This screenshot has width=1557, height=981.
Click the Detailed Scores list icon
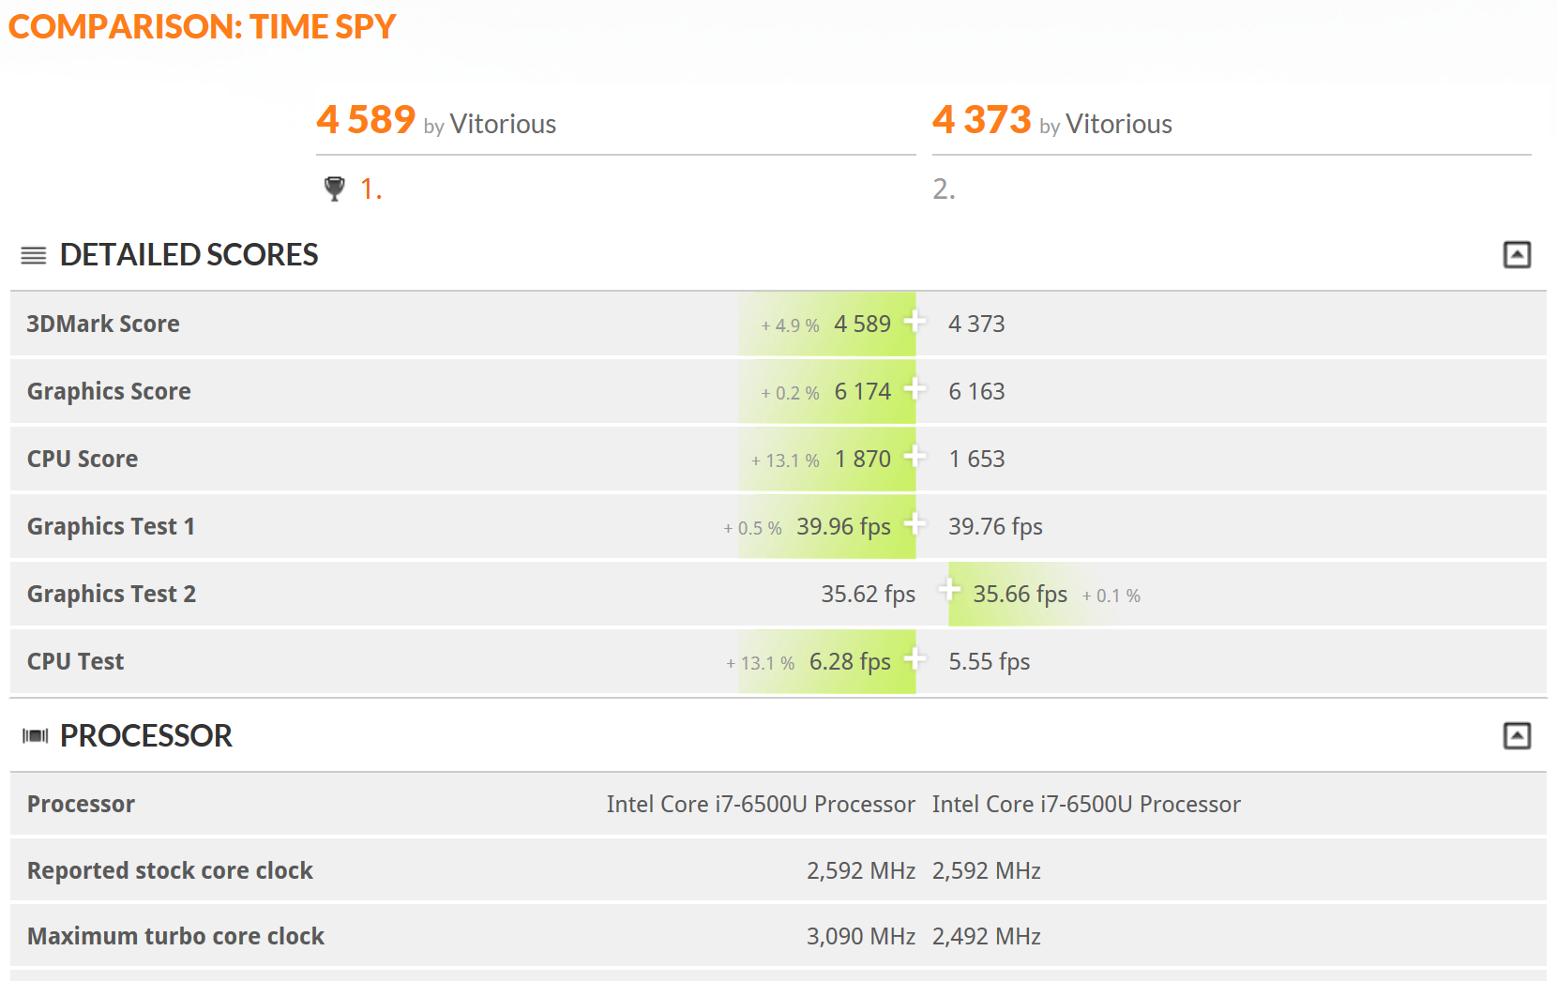pos(34,255)
